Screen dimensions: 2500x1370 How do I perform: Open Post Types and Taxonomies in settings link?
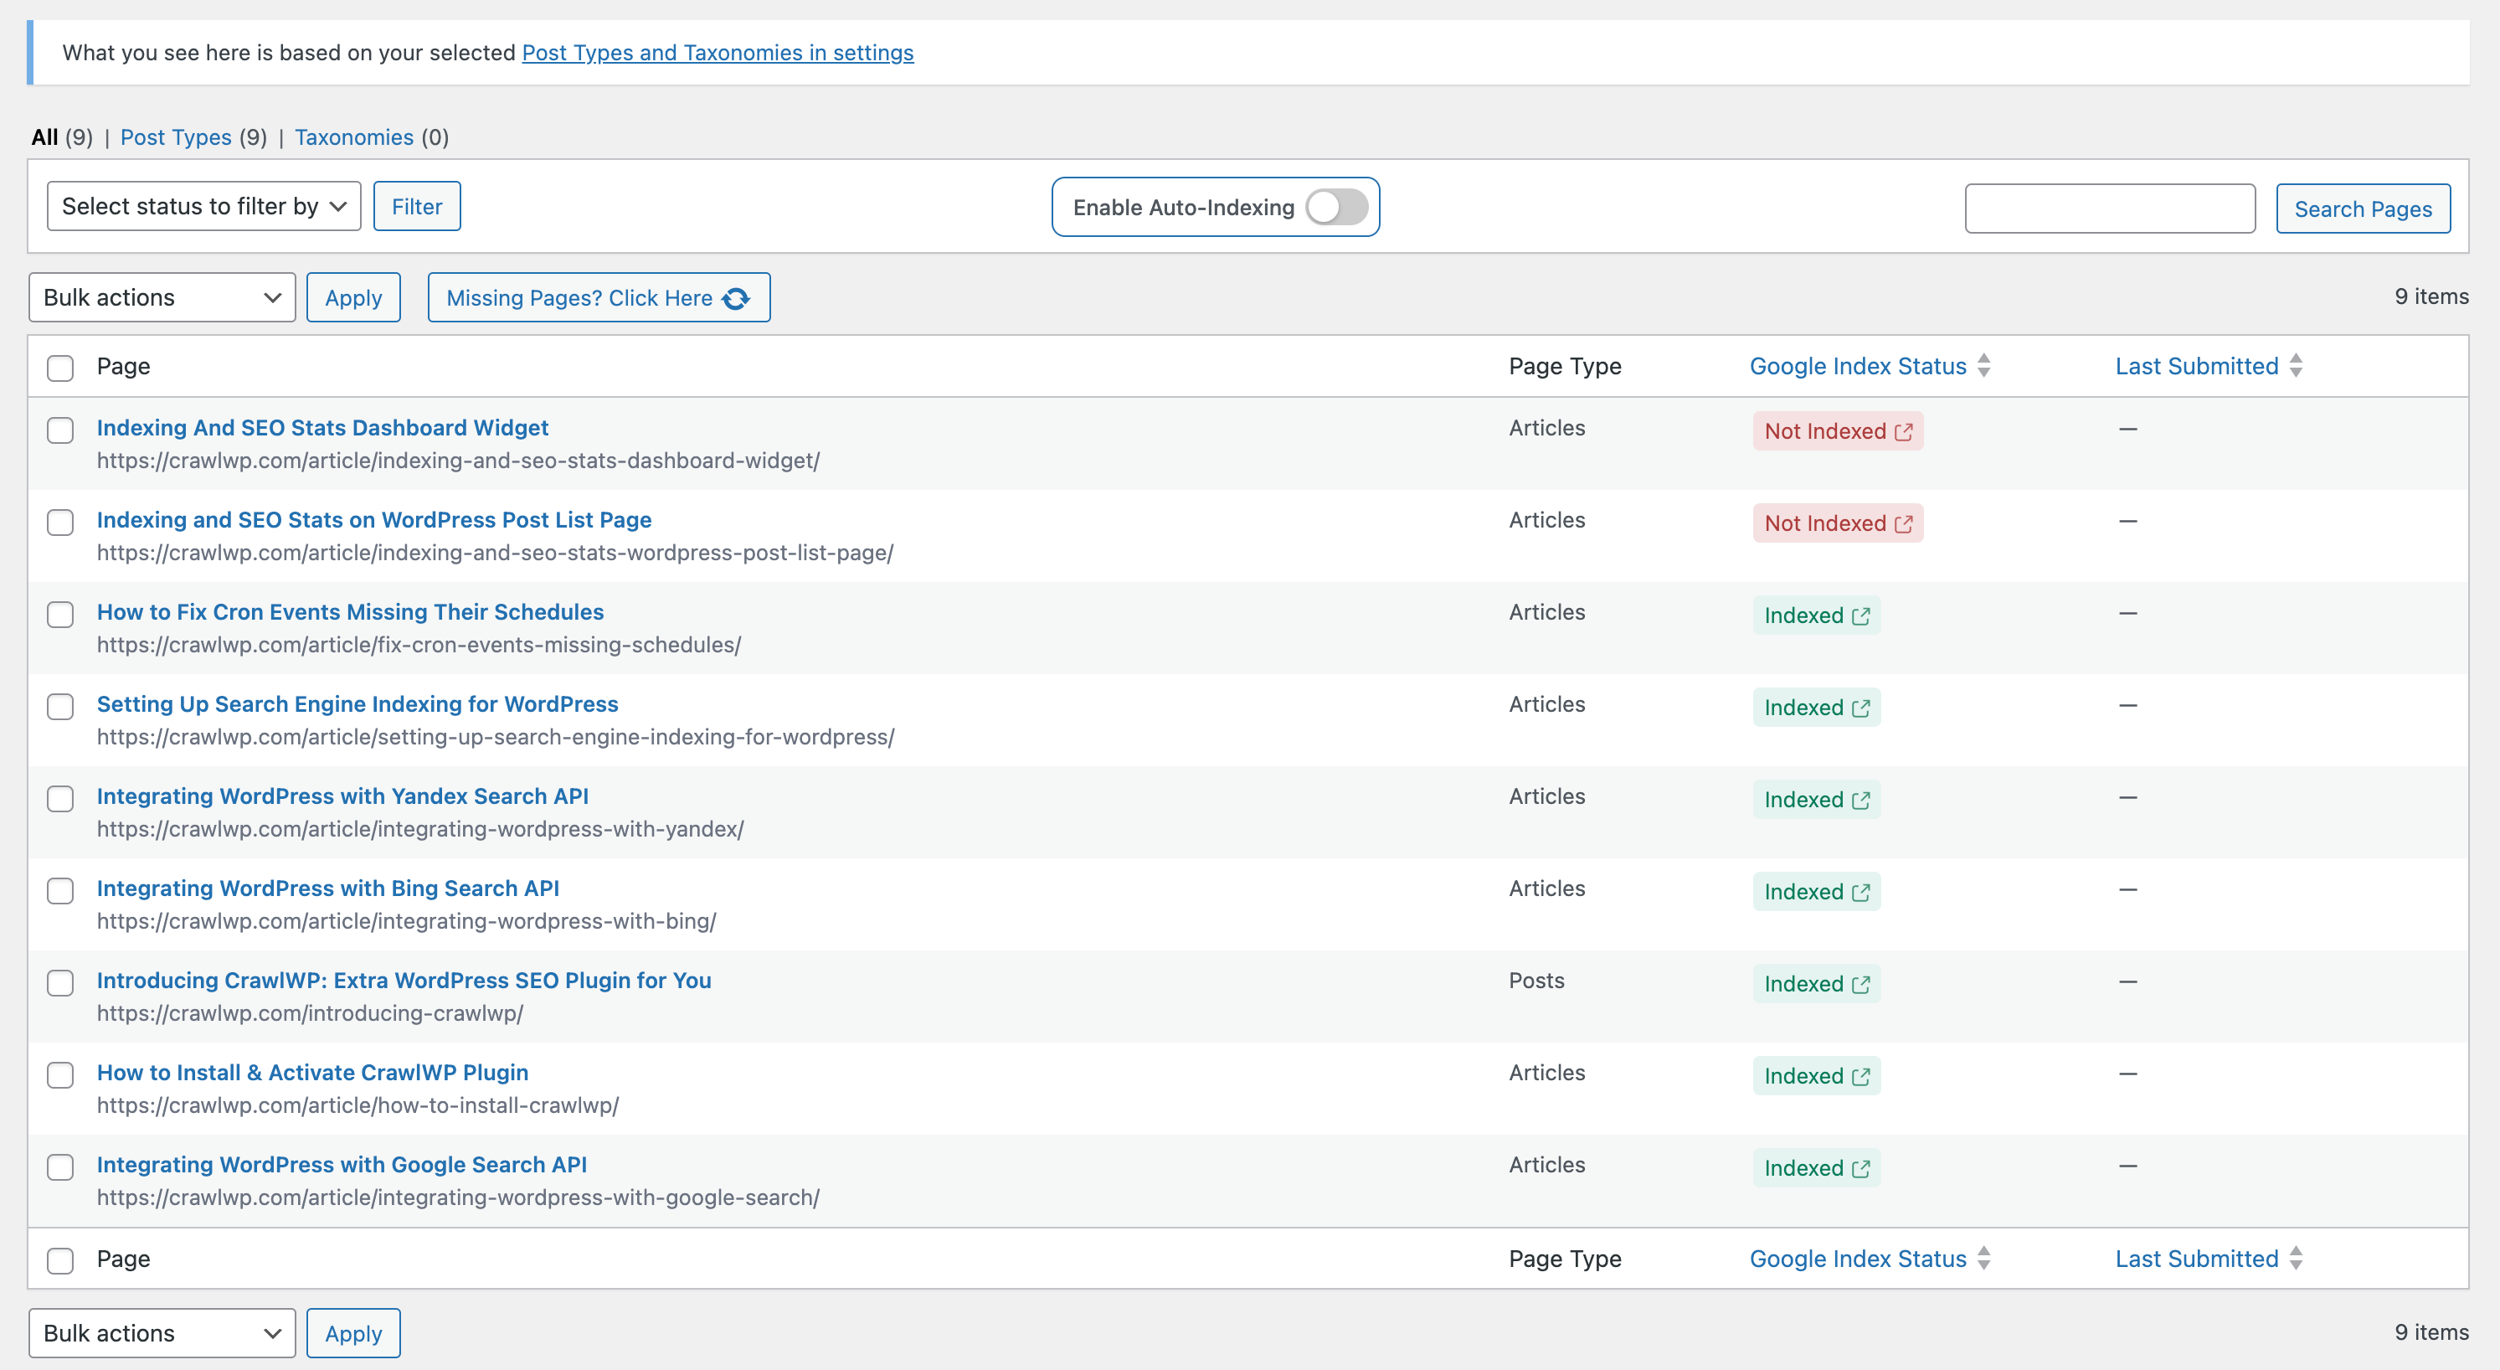[718, 53]
